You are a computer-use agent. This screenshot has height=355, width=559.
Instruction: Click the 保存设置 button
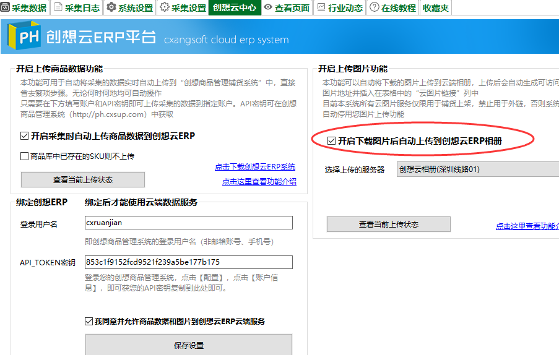click(189, 344)
